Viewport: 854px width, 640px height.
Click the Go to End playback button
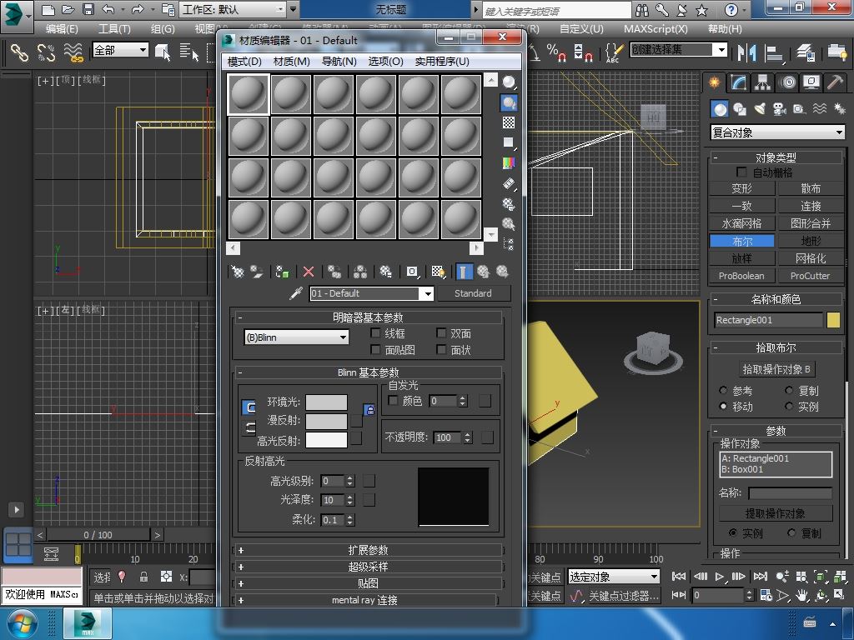[x=761, y=577]
